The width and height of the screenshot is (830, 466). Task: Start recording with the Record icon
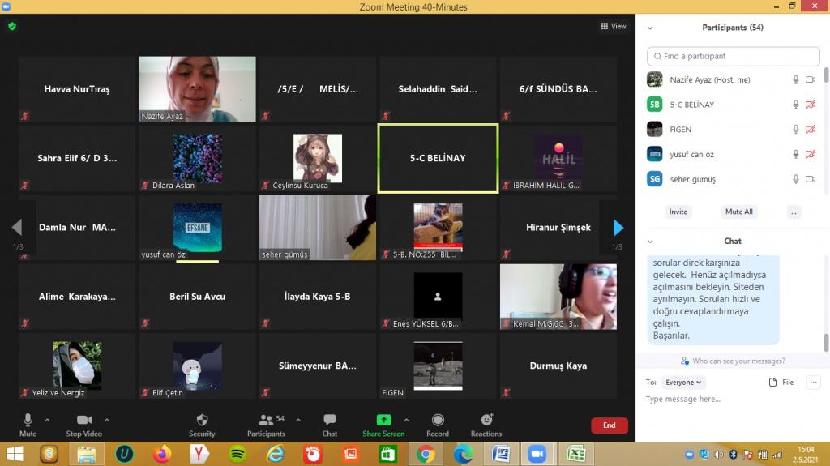tap(438, 420)
